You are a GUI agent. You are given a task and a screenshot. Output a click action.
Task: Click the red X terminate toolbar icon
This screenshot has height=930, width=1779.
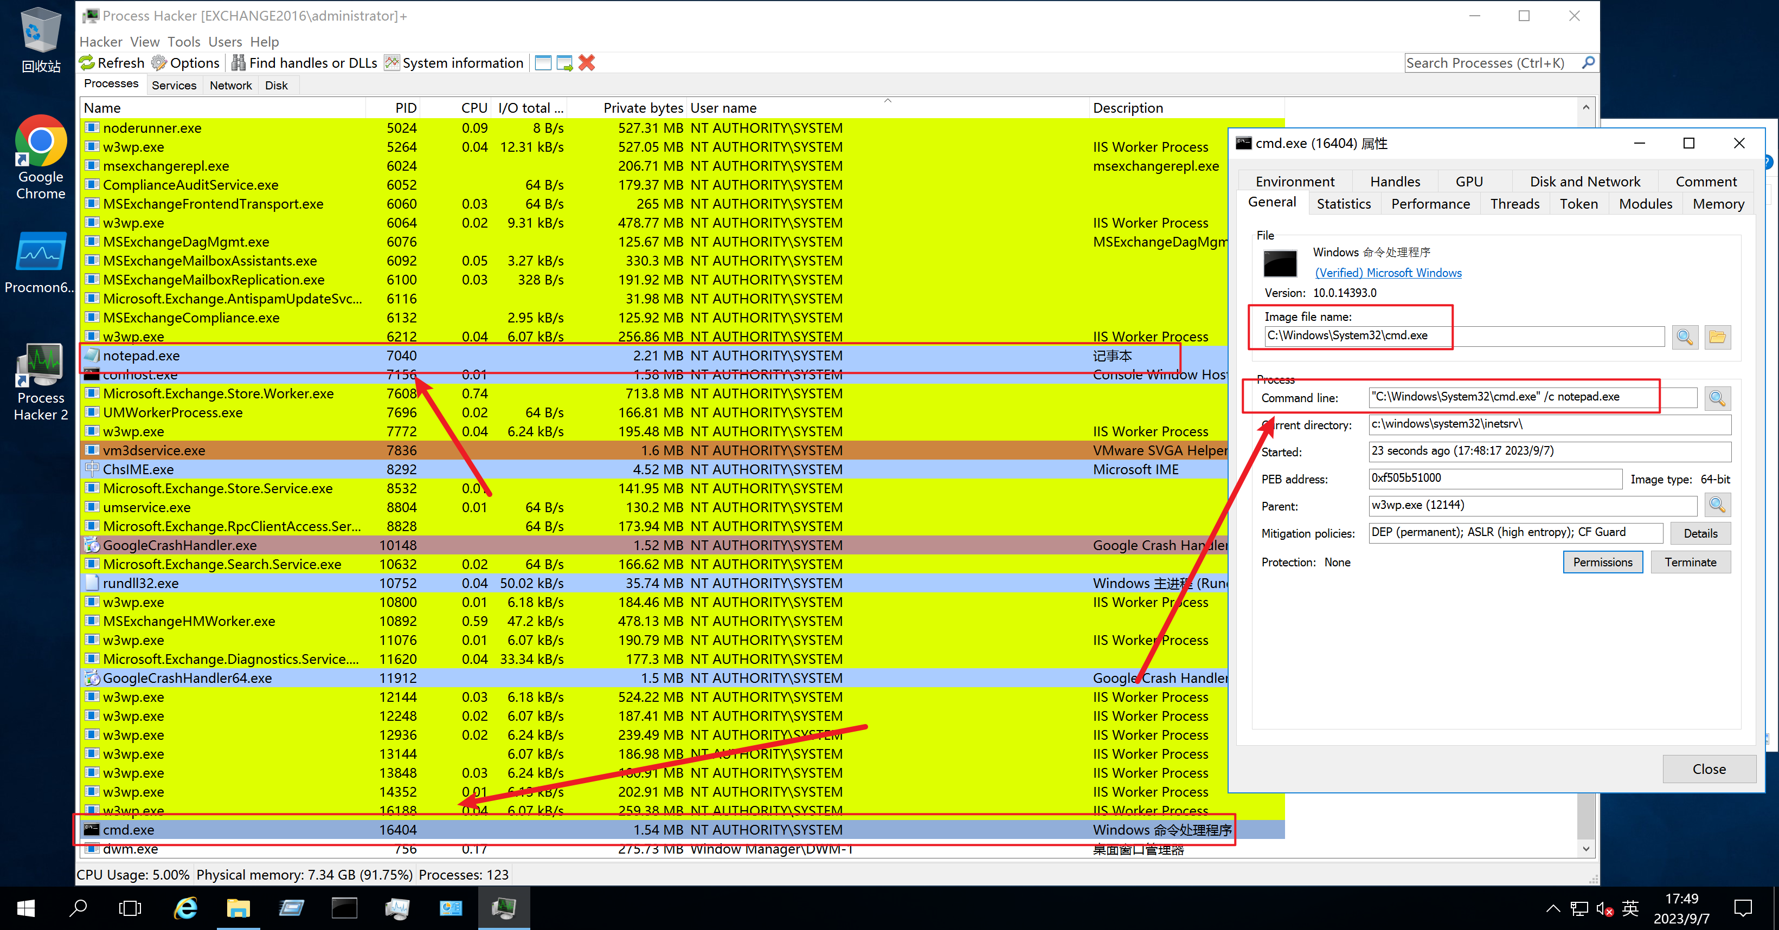[x=586, y=63]
